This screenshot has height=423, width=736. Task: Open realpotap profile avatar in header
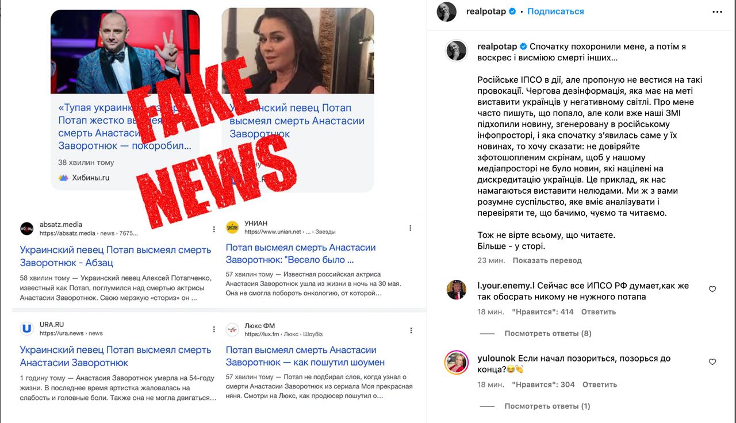447,11
